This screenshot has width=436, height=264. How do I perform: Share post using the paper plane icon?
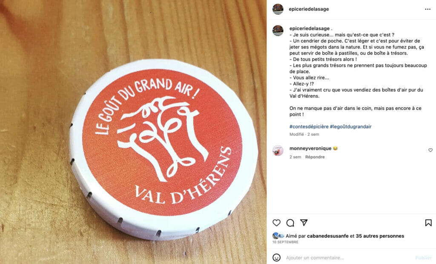tap(304, 222)
